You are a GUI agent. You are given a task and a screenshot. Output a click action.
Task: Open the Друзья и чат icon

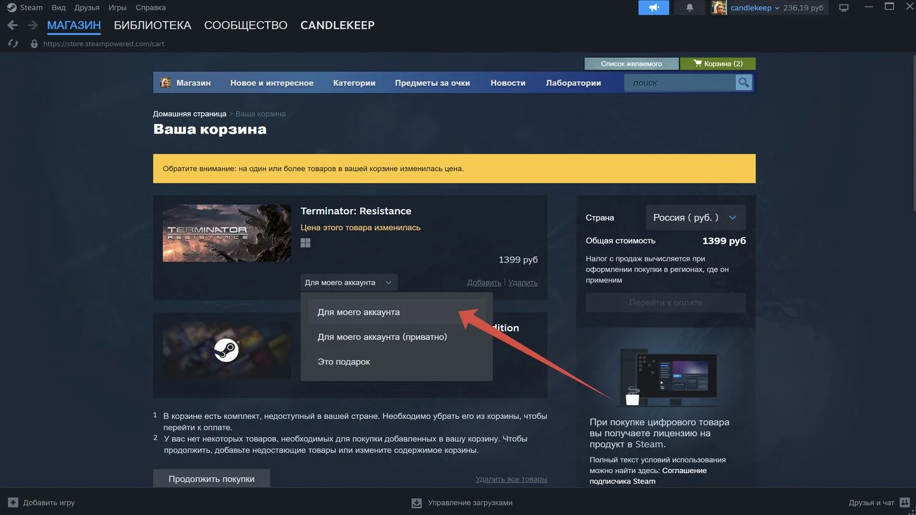(904, 502)
